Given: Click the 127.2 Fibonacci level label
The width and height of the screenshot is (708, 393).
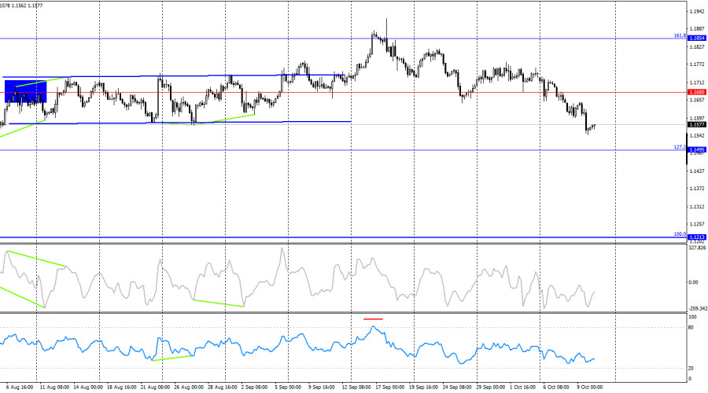Looking at the screenshot, I should click(x=679, y=147).
